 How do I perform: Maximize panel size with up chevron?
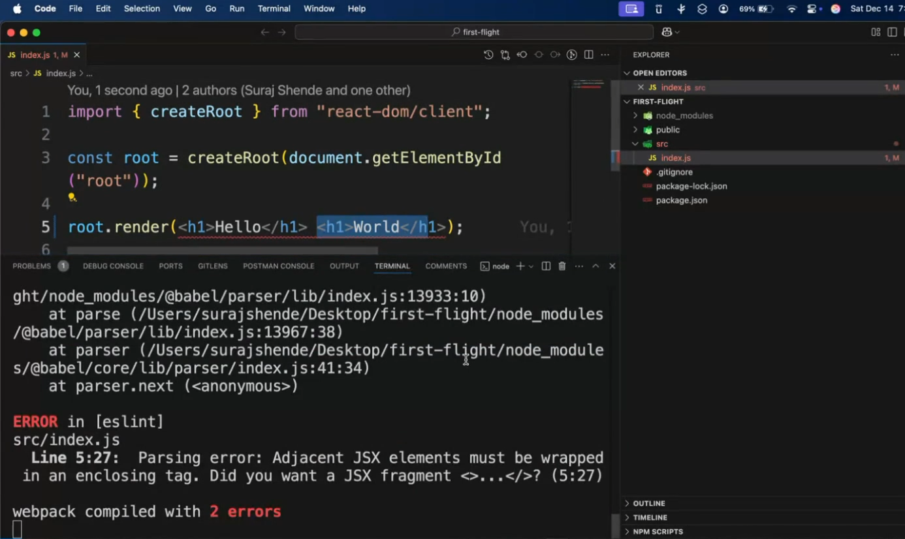tap(595, 266)
